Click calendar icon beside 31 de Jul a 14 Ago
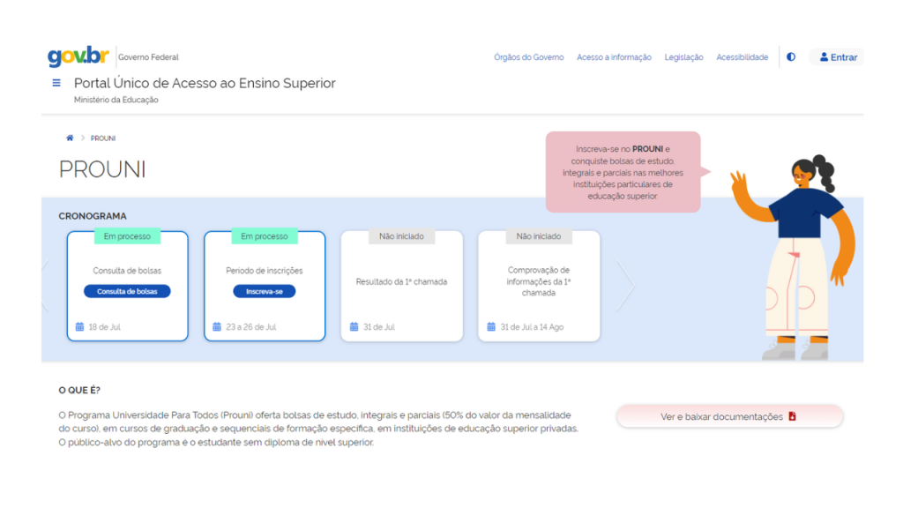Screen dimensions: 903x508 point(490,326)
